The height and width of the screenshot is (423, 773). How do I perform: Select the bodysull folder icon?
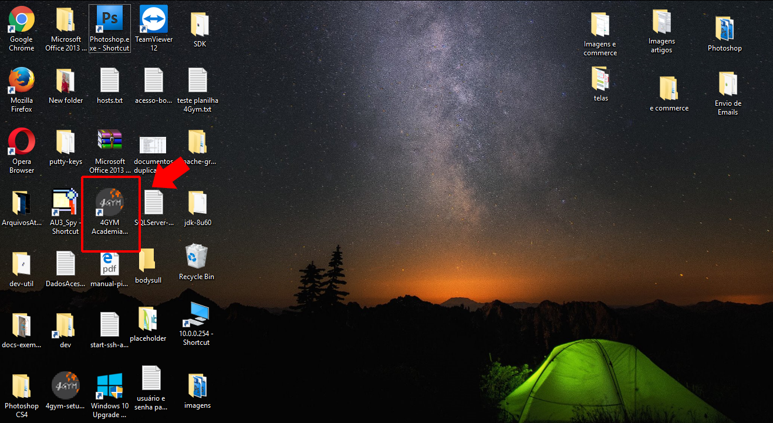click(148, 260)
